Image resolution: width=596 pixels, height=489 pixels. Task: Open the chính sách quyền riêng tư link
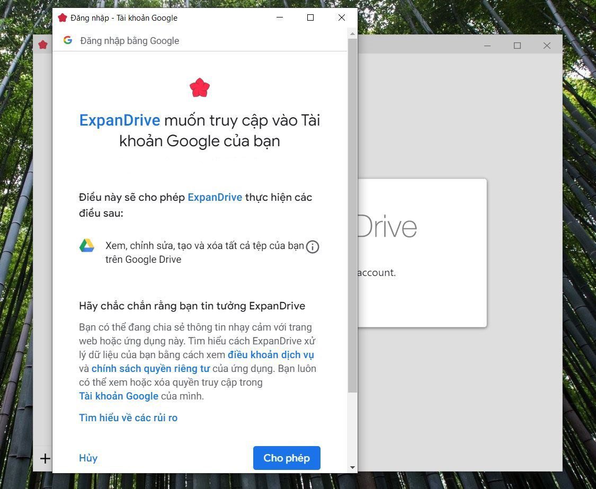click(150, 368)
